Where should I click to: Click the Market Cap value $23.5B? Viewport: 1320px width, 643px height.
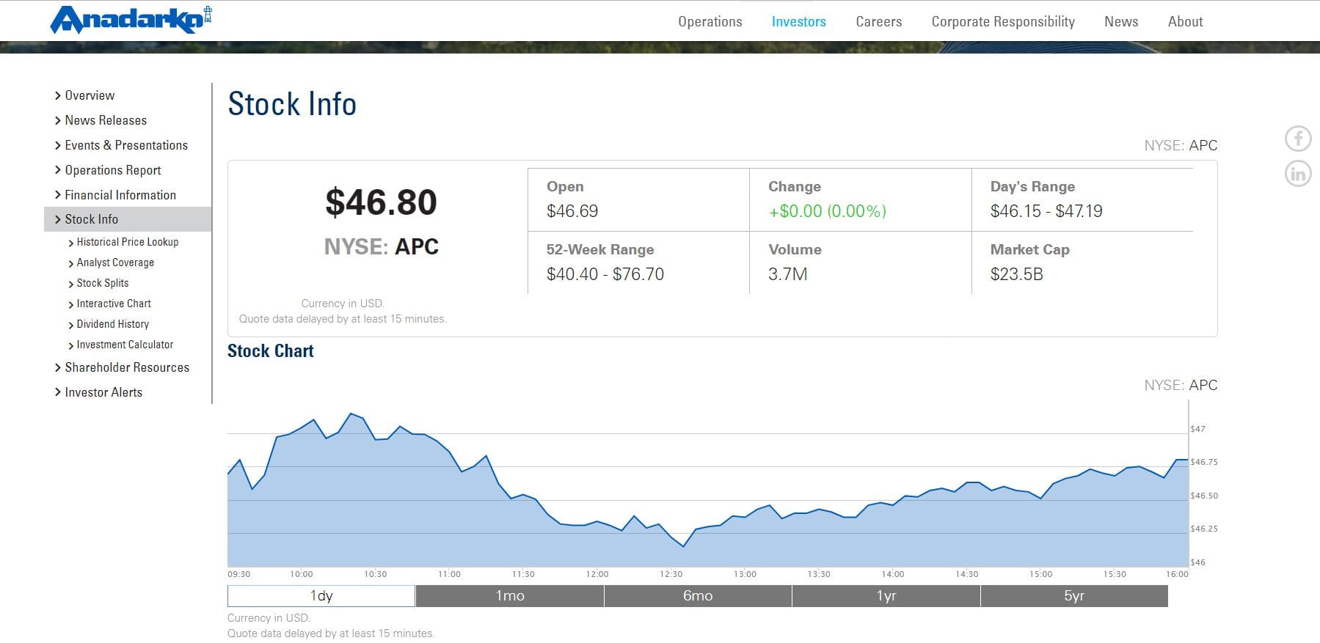click(x=1016, y=274)
